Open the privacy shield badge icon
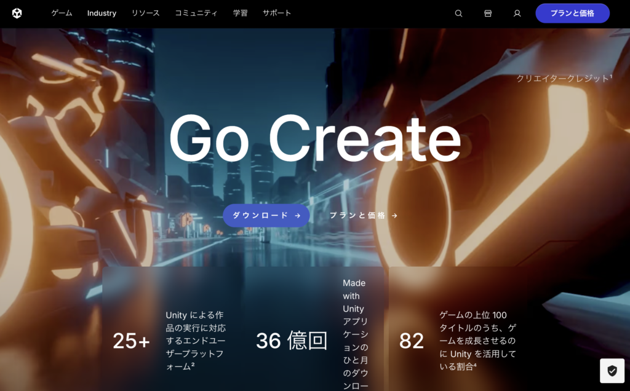The width and height of the screenshot is (630, 391). tap(612, 371)
